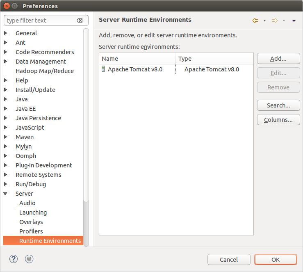Click the Add... button
Viewport: 303px width, 272px height.
click(278, 59)
